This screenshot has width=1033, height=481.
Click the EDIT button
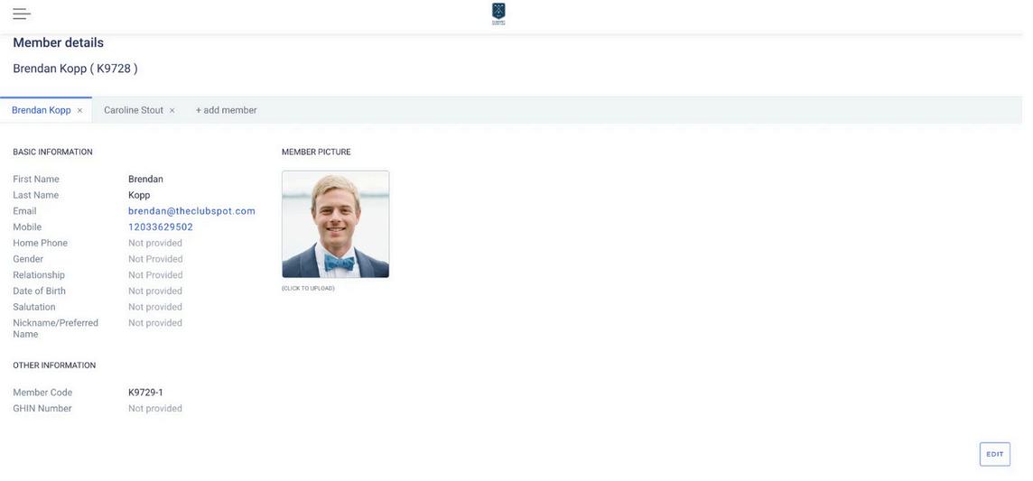click(995, 454)
